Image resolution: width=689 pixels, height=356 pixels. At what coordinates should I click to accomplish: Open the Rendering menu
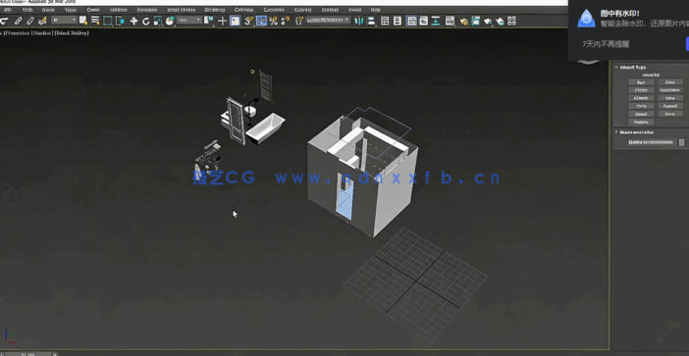click(214, 10)
